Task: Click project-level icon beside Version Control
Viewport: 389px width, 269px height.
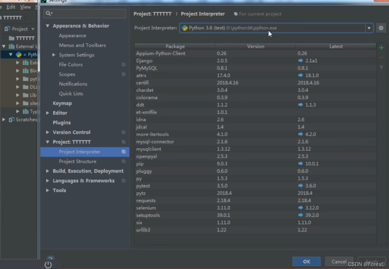Action: coord(123,132)
